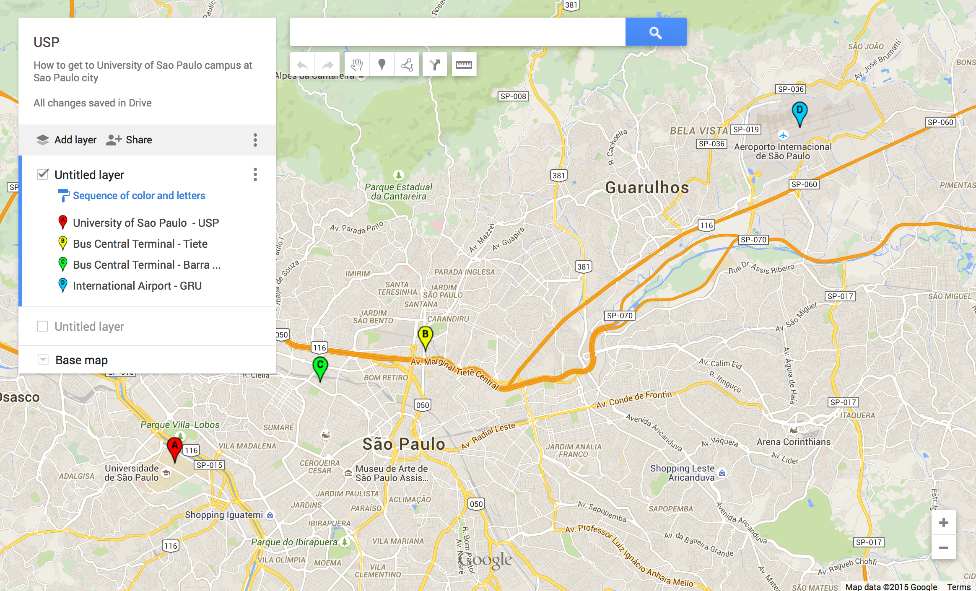976x591 pixels.
Task: Click the green C marker in the list
Action: (63, 264)
